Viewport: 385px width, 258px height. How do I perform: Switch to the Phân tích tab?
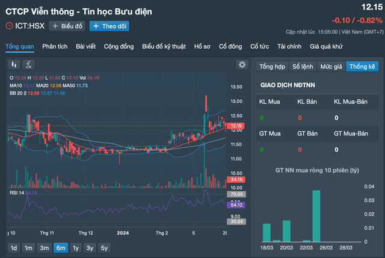click(55, 46)
